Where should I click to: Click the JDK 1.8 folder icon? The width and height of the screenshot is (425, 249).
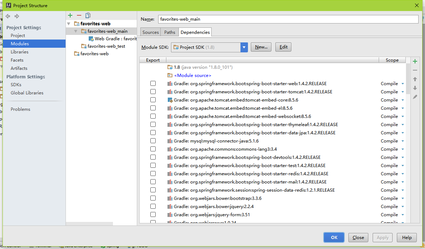click(170, 67)
